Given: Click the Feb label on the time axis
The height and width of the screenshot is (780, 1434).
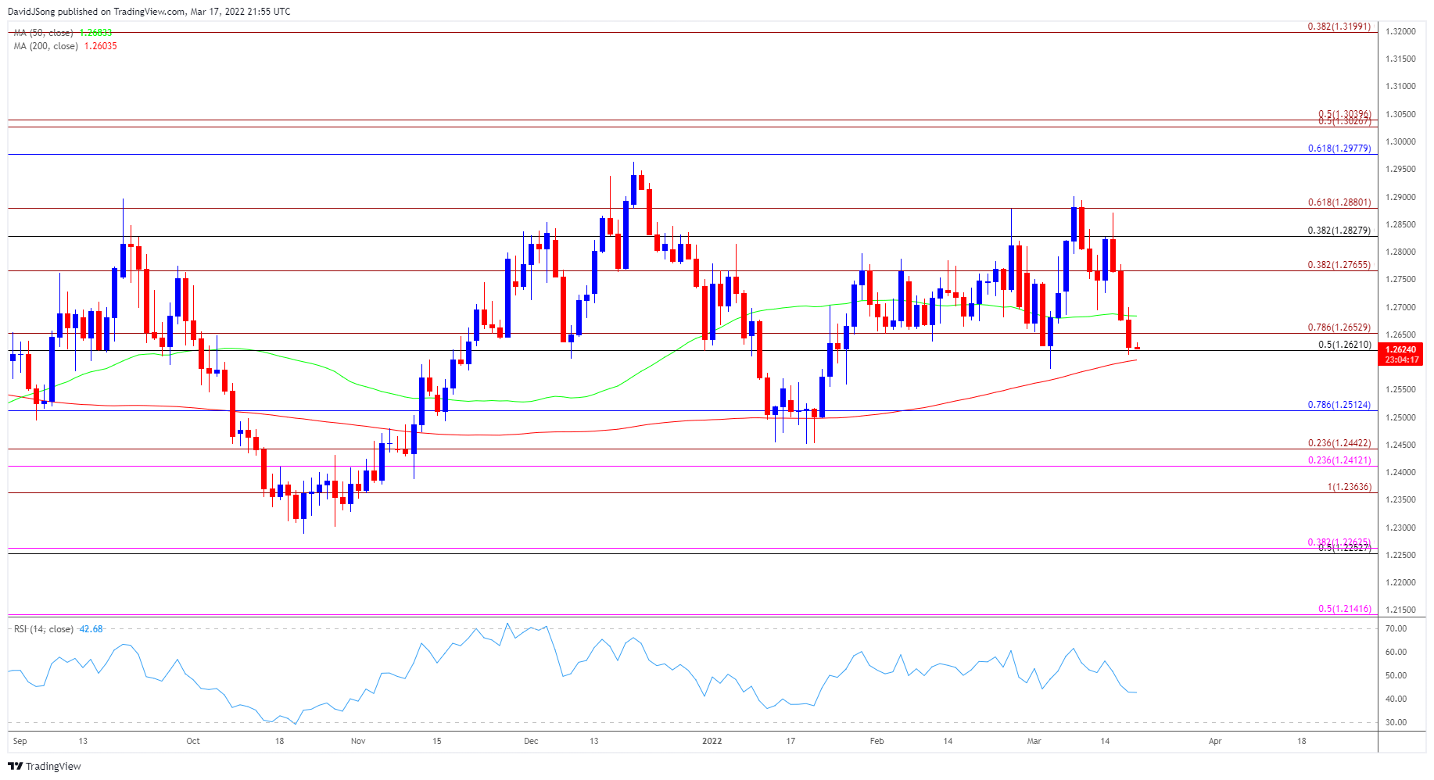Looking at the screenshot, I should 877,741.
